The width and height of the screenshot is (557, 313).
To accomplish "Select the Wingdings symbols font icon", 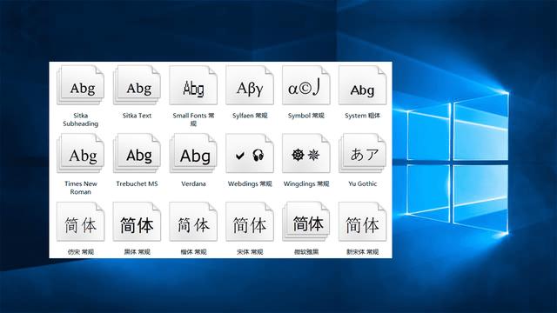I will coord(306,153).
